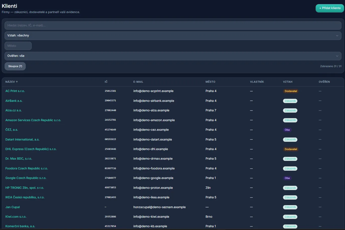Open Google Czech Republic s.r.o.
345x230 pixels.
(26, 178)
